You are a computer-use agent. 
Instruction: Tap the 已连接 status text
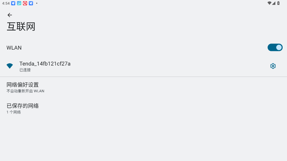[25, 70]
